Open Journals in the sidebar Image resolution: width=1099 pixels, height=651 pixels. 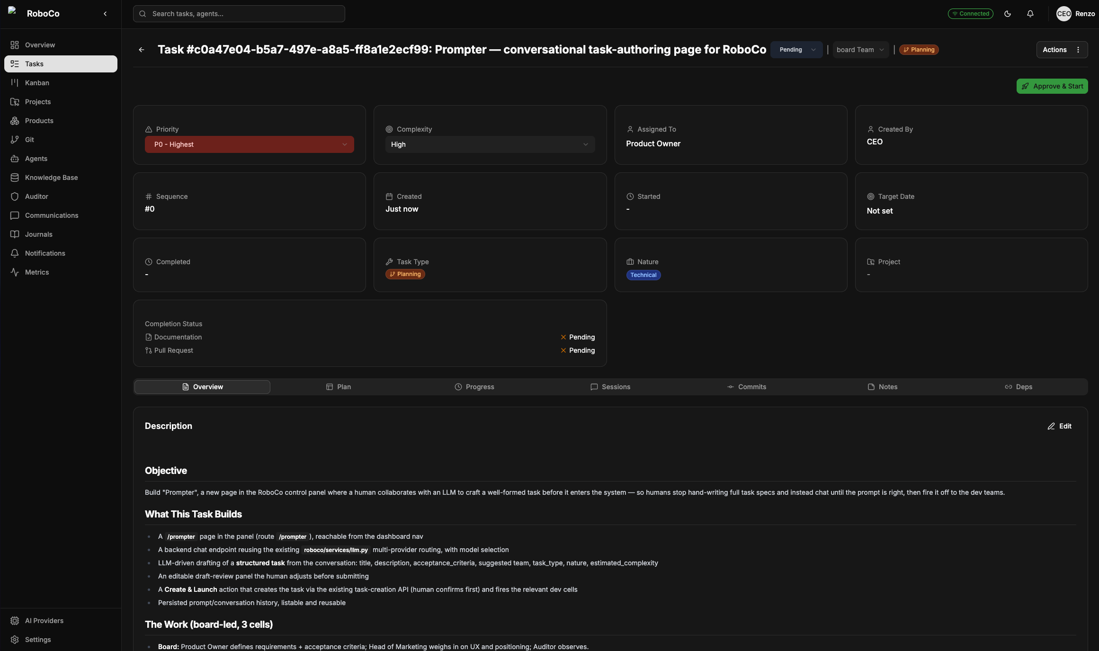pos(61,234)
